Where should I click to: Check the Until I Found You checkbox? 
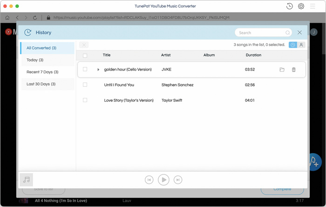85,84
